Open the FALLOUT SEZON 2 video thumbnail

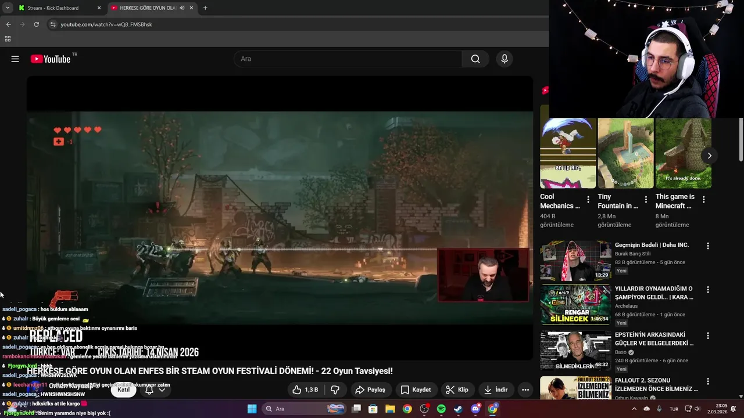(575, 388)
